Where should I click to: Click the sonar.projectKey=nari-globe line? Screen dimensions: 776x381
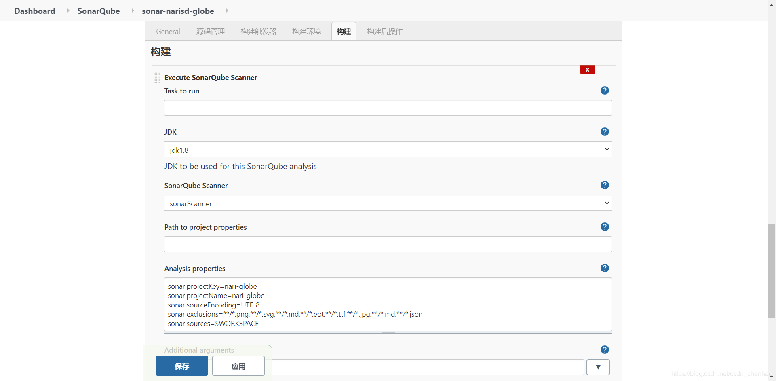212,286
